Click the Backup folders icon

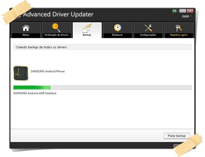click(87, 28)
